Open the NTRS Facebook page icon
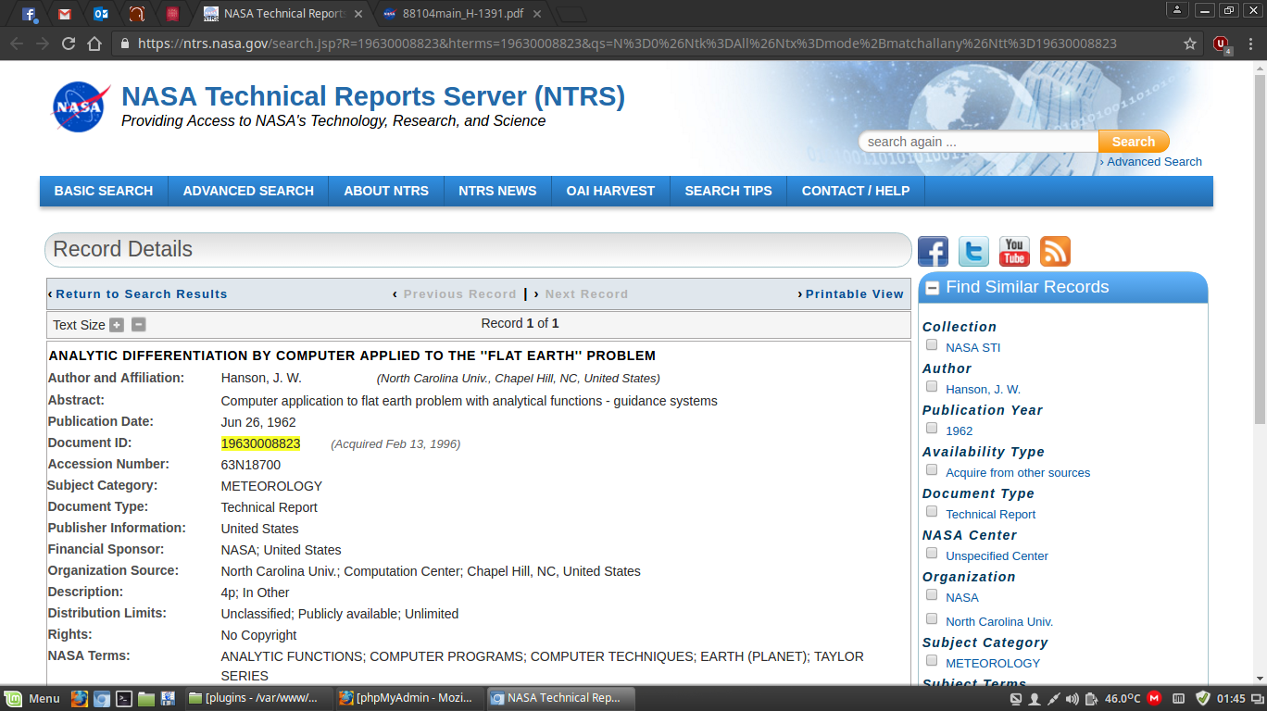The height and width of the screenshot is (711, 1267). click(x=933, y=252)
